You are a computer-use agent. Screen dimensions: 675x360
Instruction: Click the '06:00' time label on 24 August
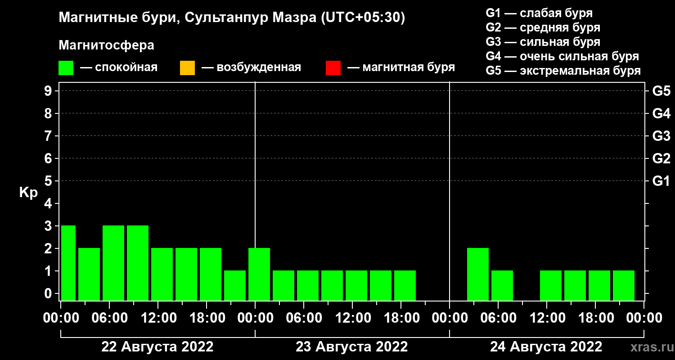pyautogui.click(x=498, y=318)
